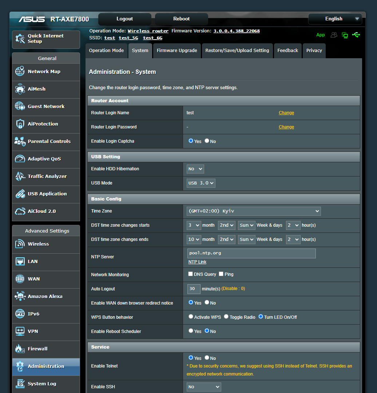Image resolution: width=377 pixels, height=393 pixels.
Task: Click the ASUS logo
Action: point(32,19)
